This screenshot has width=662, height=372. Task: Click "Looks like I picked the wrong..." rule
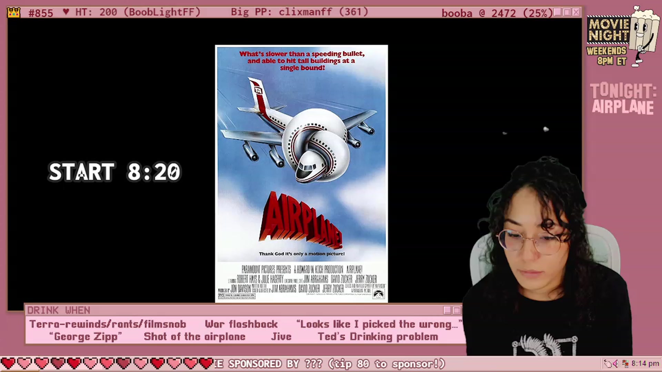379,324
